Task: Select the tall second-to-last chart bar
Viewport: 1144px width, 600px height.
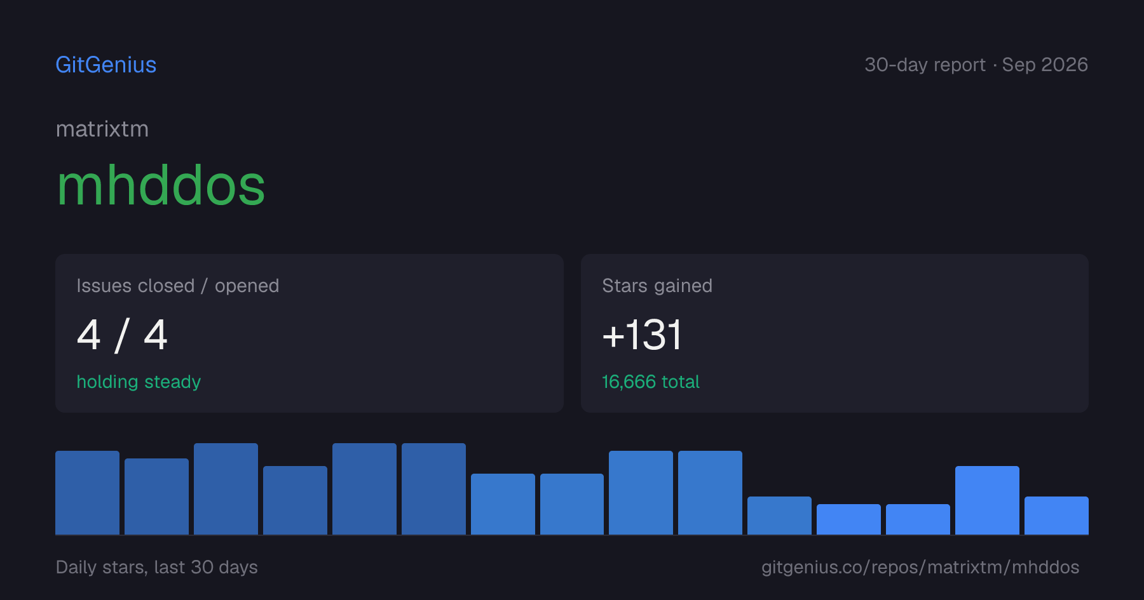Action: 987,500
